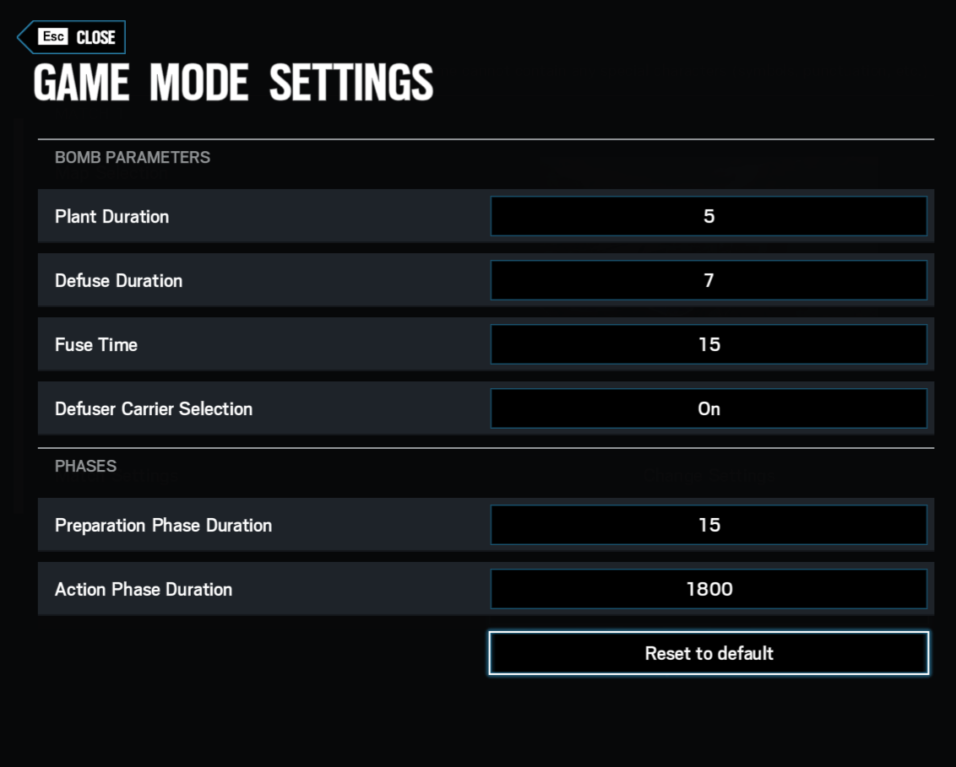Highlight the Defuser Carrier Selection label
This screenshot has width=956, height=767.
[154, 409]
